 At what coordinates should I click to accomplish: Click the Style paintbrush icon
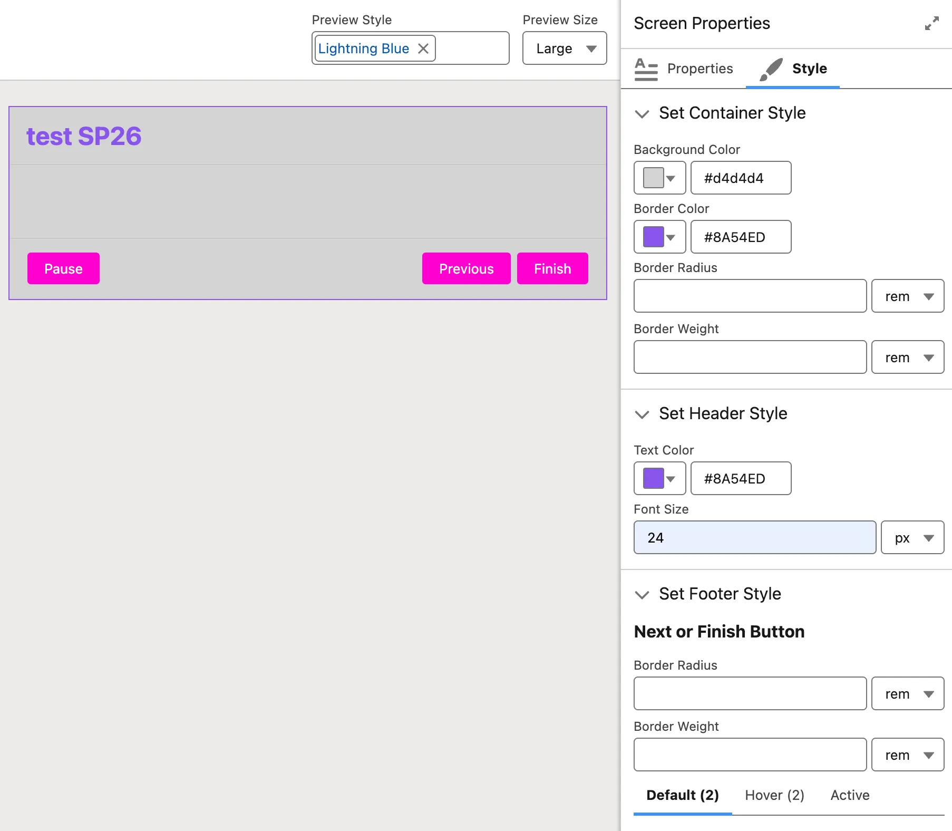[771, 69]
